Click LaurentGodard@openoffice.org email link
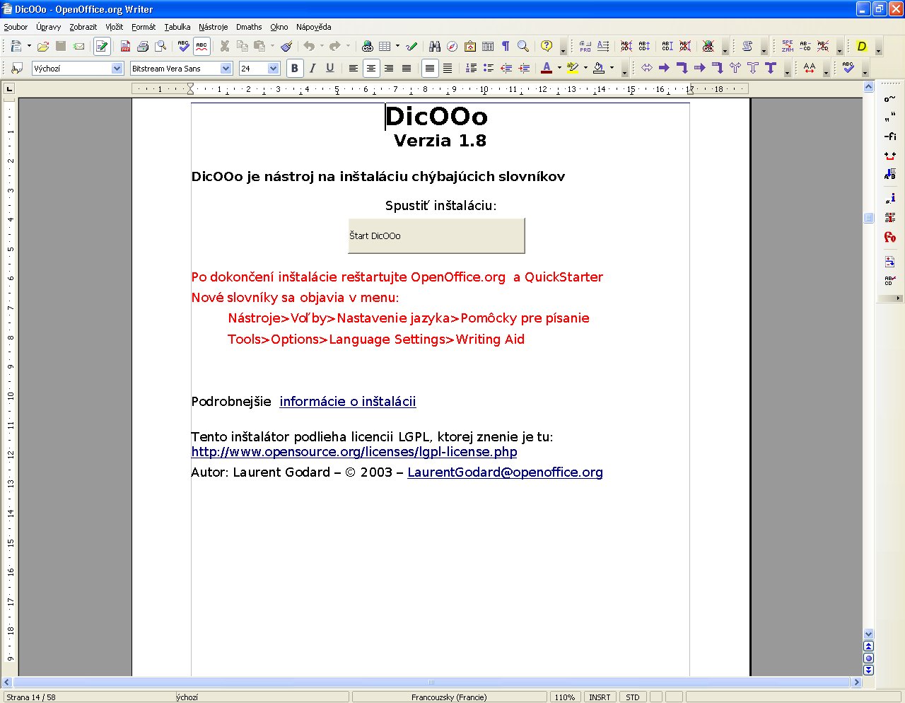This screenshot has width=905, height=703. tap(505, 472)
